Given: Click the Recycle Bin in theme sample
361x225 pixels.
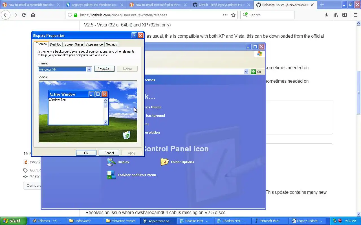Looking at the screenshot, I should 127,135.
